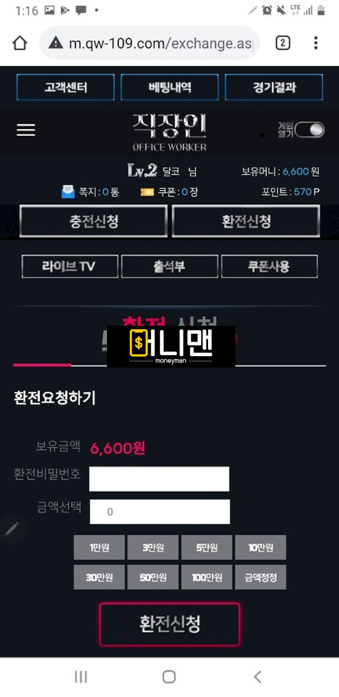Open the 고객센터 tab
Image resolution: width=339 pixels, height=697 pixels.
pos(66,87)
